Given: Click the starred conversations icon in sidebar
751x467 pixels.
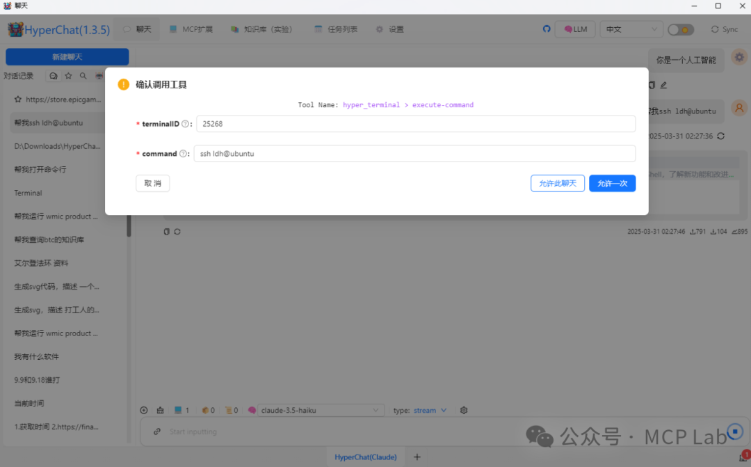Looking at the screenshot, I should (x=67, y=76).
